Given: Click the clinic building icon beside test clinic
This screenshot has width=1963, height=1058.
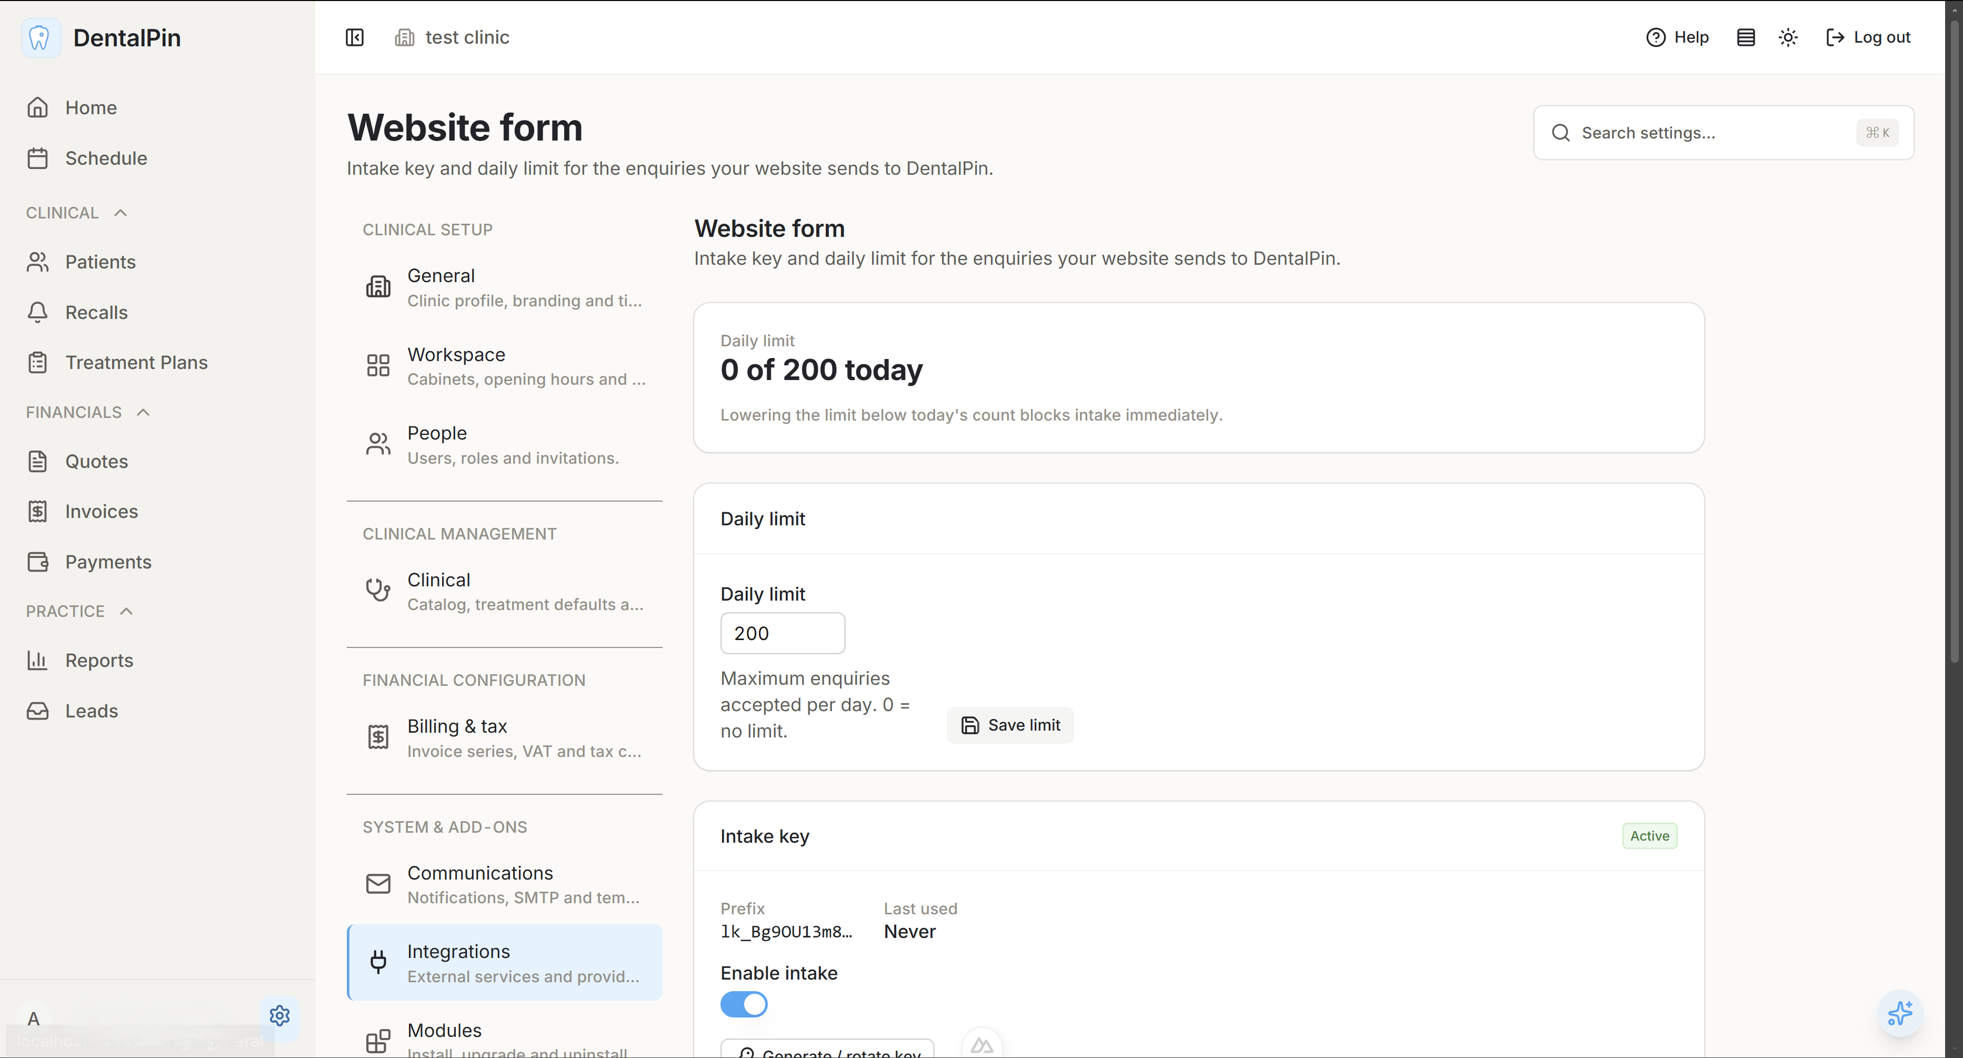Looking at the screenshot, I should point(404,37).
